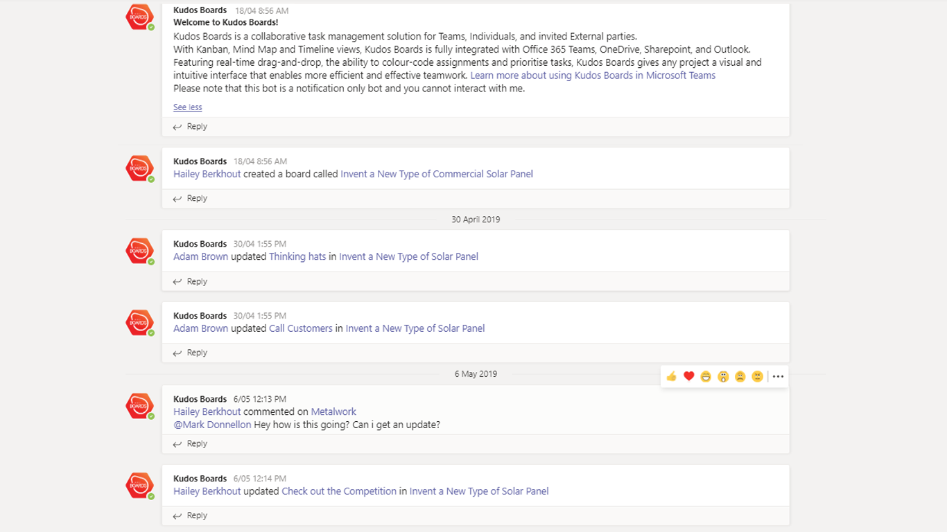Screen dimensions: 947x532
Task: Click Kudos Boards avatar on welcome message
Action: point(139,17)
